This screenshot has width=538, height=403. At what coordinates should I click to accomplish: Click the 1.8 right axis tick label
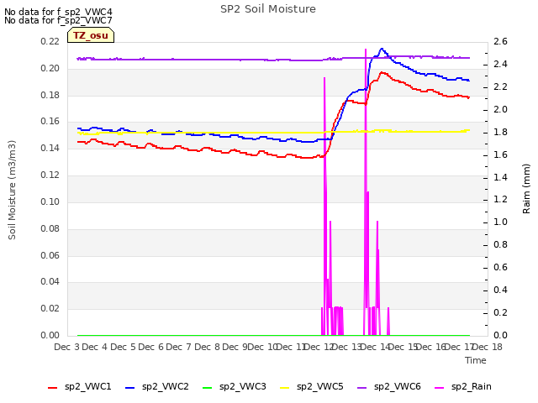tap(501, 132)
